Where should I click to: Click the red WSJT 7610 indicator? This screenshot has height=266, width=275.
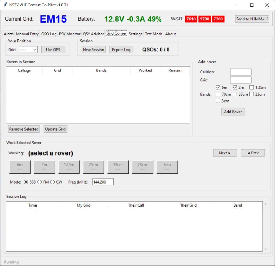click(191, 19)
